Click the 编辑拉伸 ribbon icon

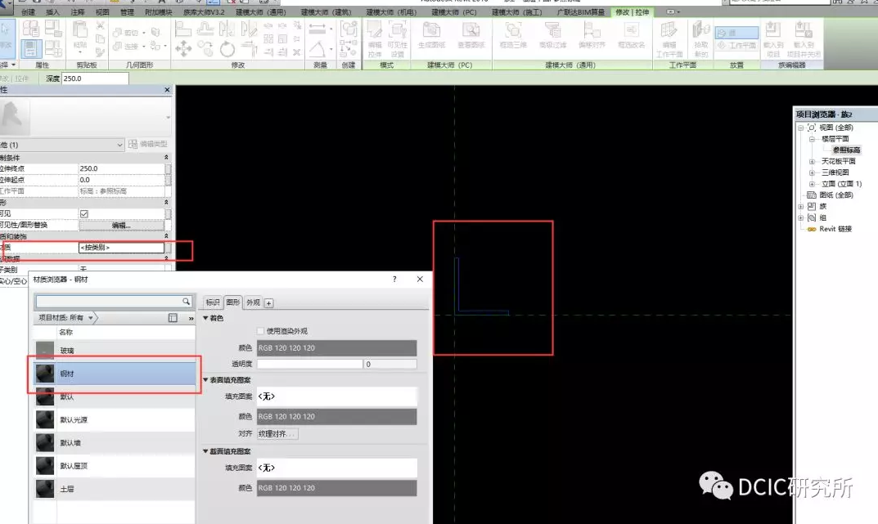tap(375, 36)
